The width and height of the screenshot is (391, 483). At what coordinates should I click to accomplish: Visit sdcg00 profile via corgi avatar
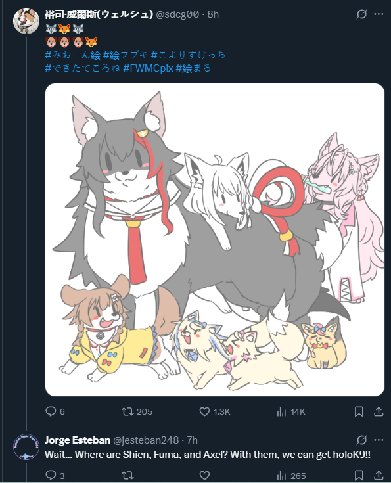[26, 21]
